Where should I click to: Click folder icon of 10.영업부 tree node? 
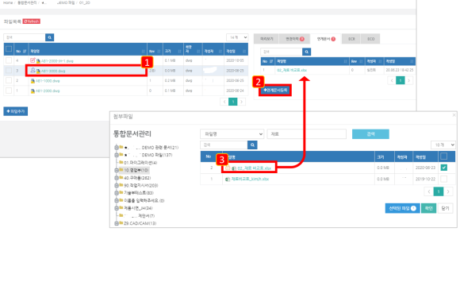pyautogui.click(x=121, y=170)
